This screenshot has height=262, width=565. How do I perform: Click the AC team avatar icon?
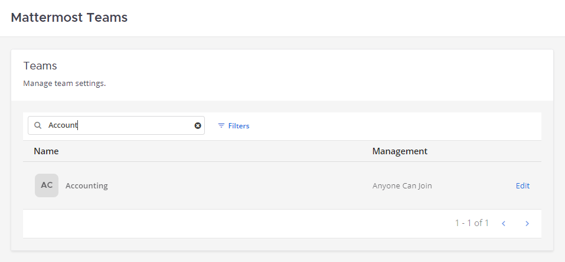point(47,185)
